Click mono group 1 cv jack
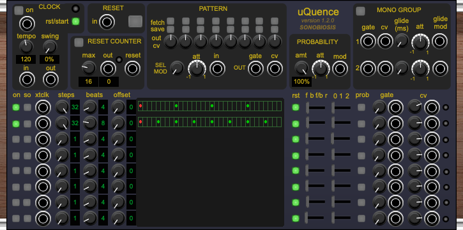 click(385, 41)
